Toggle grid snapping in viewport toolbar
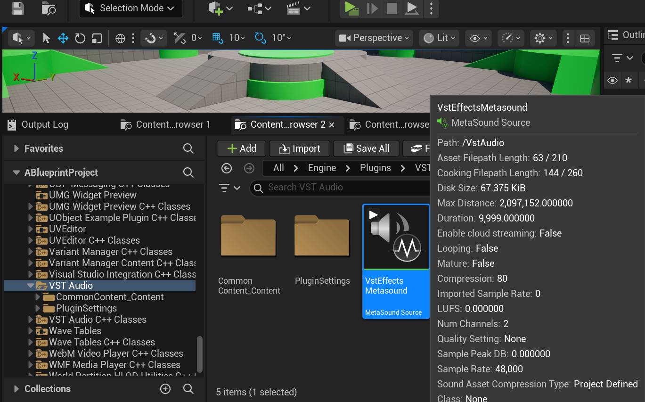 click(x=217, y=38)
